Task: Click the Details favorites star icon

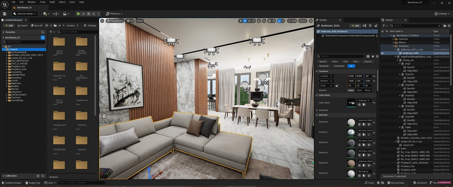Action: [373, 56]
